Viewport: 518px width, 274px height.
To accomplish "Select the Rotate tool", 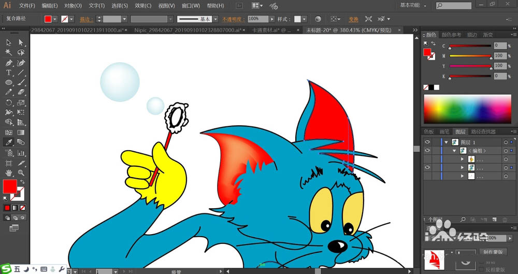I will pos(9,103).
